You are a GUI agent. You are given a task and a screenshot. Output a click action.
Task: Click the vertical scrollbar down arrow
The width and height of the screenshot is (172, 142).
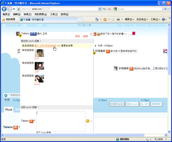tap(169, 132)
